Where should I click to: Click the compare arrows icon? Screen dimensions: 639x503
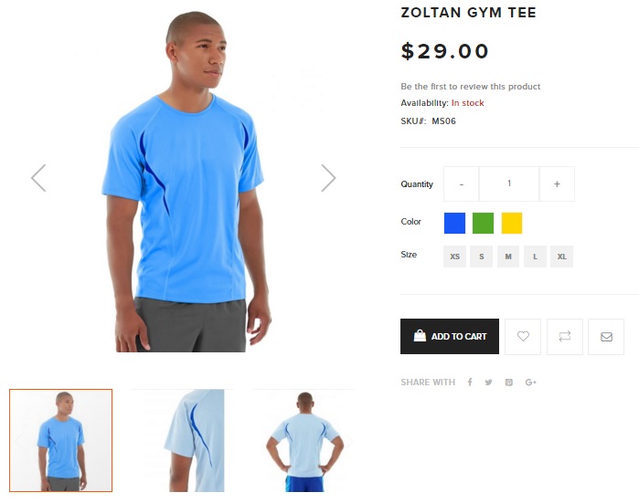point(565,337)
